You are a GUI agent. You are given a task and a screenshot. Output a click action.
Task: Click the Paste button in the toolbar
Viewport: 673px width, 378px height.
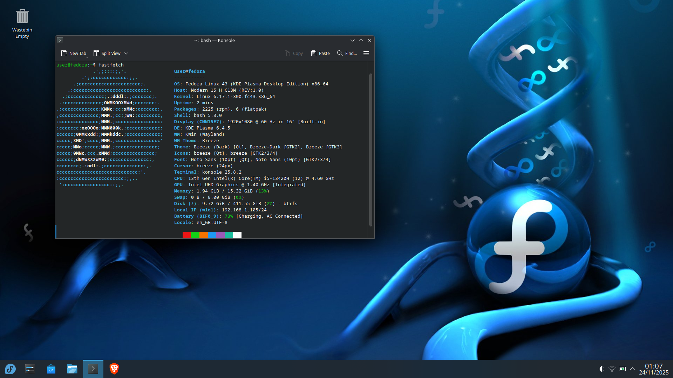click(x=320, y=53)
